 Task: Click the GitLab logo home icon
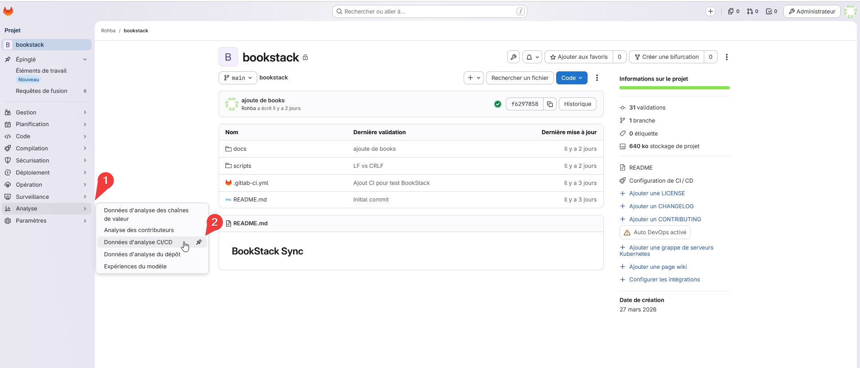click(x=8, y=11)
